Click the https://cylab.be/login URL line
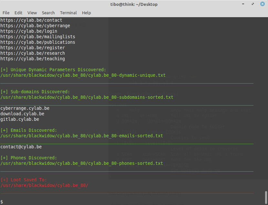The height and width of the screenshot is (205, 268). click(29, 31)
